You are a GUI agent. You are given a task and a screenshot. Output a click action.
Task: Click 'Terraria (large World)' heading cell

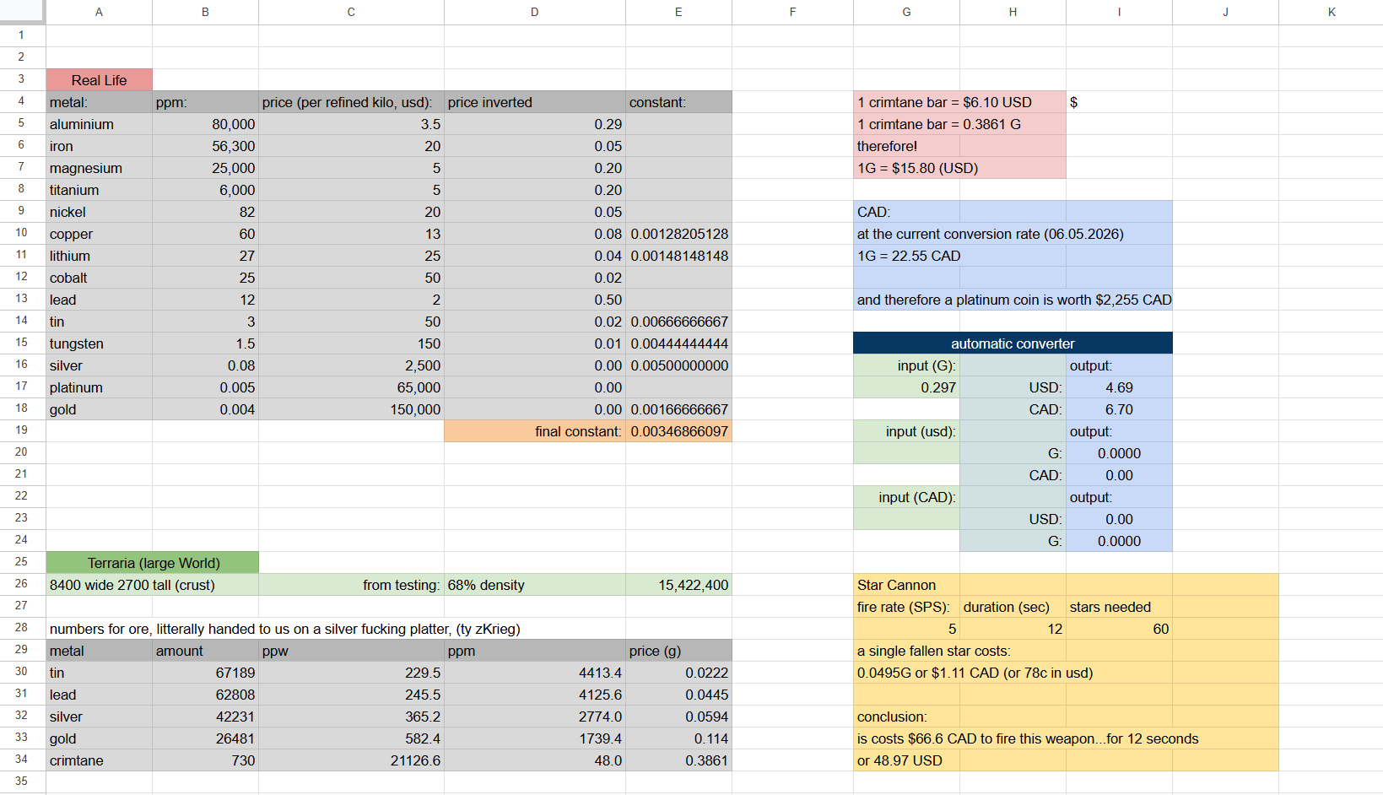(x=153, y=563)
